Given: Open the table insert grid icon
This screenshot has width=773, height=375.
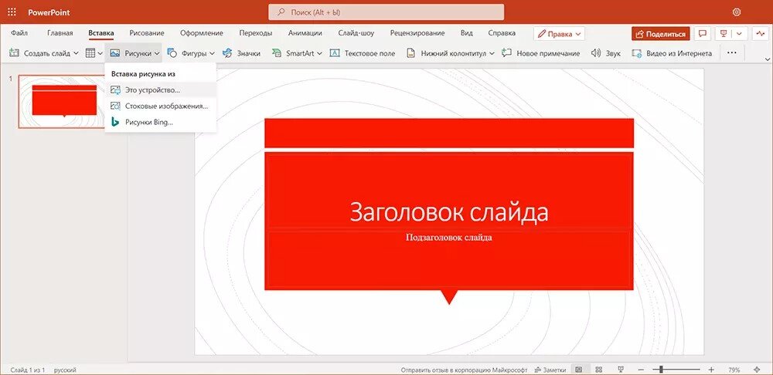Looking at the screenshot, I should tap(90, 53).
